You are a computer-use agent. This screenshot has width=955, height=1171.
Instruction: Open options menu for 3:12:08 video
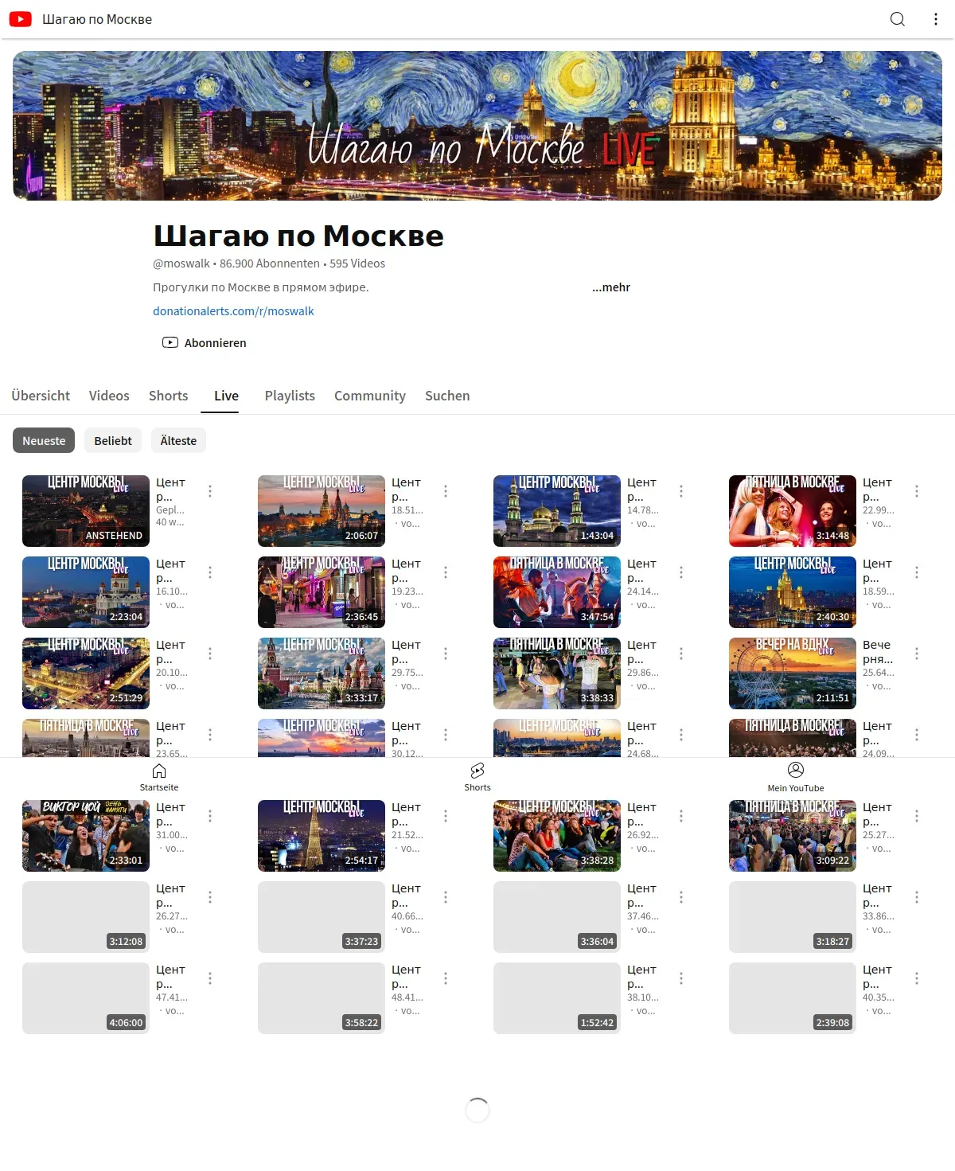coord(210,897)
